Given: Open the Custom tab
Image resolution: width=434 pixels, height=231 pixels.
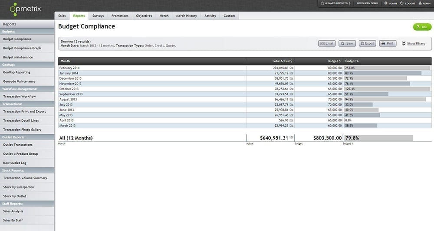Looking at the screenshot, I should (x=229, y=16).
